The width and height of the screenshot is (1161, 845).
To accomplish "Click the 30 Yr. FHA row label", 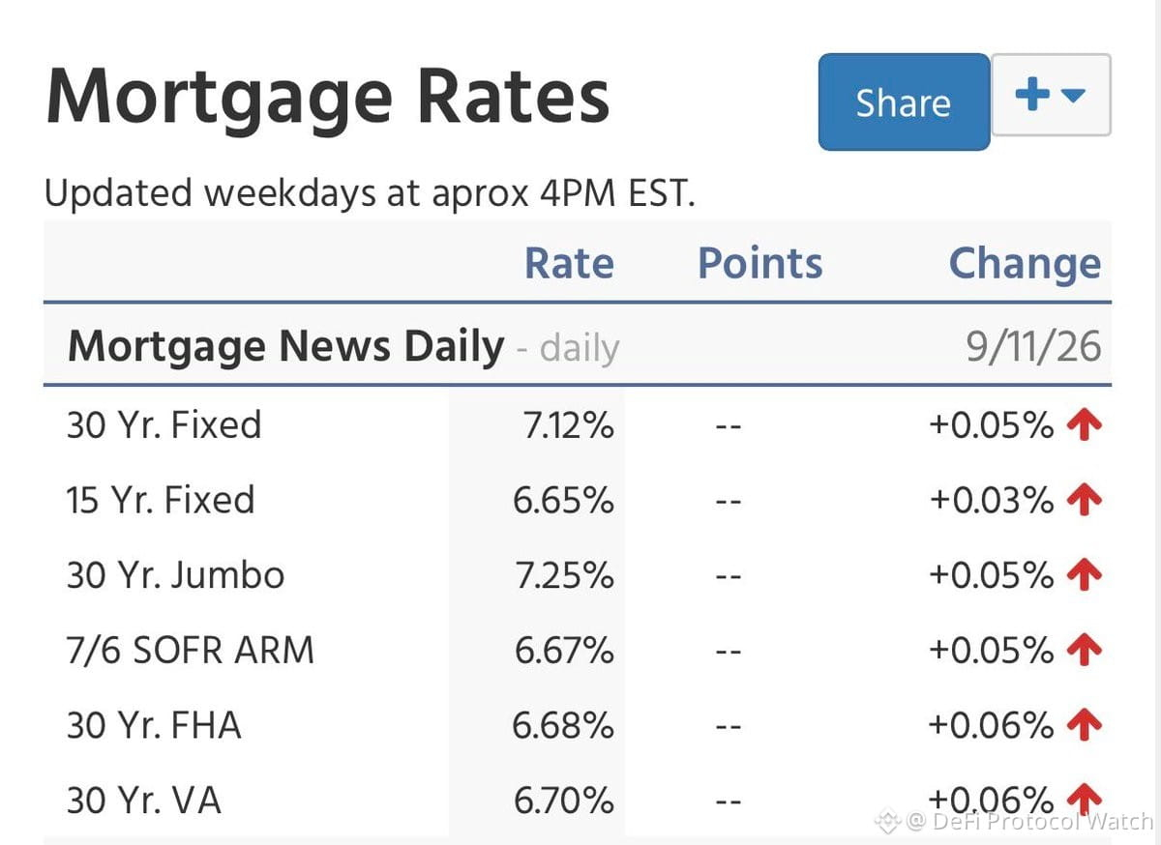I will tap(153, 725).
